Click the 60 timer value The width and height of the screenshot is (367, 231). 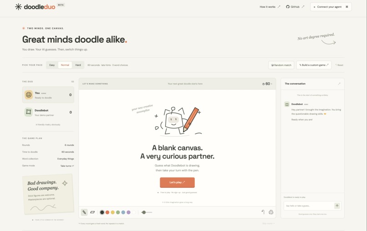point(268,84)
